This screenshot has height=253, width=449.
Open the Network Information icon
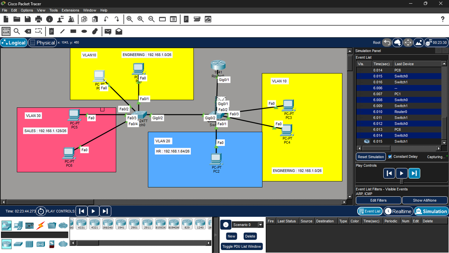pyautogui.click(x=49, y=19)
